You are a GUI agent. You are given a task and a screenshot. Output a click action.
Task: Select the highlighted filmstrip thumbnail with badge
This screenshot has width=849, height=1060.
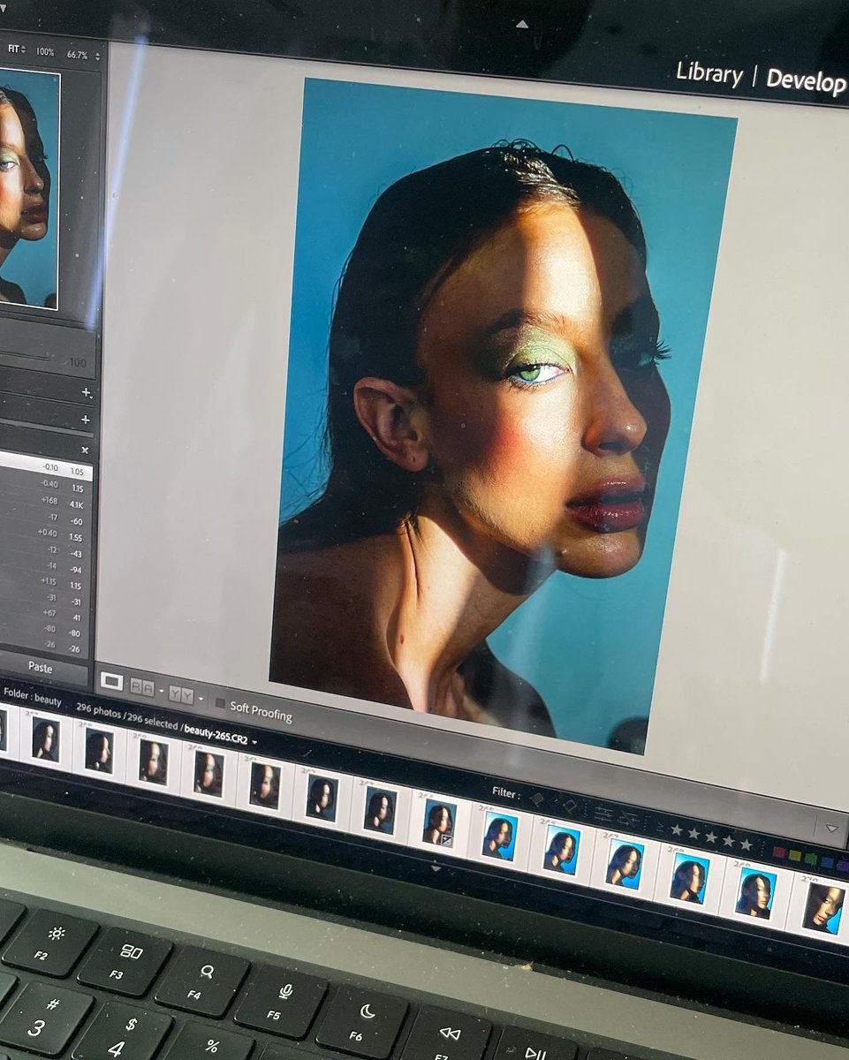(x=438, y=821)
